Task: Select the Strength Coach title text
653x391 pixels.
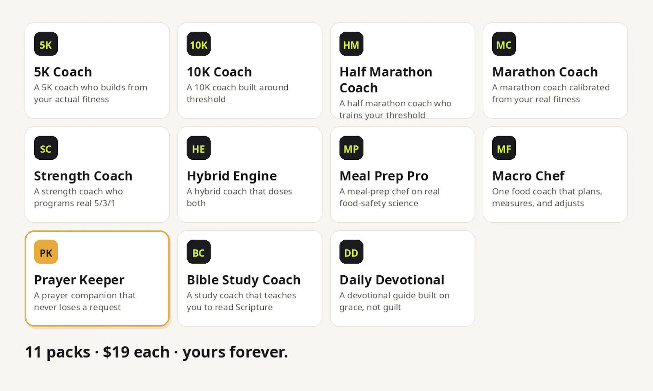Action: (83, 176)
